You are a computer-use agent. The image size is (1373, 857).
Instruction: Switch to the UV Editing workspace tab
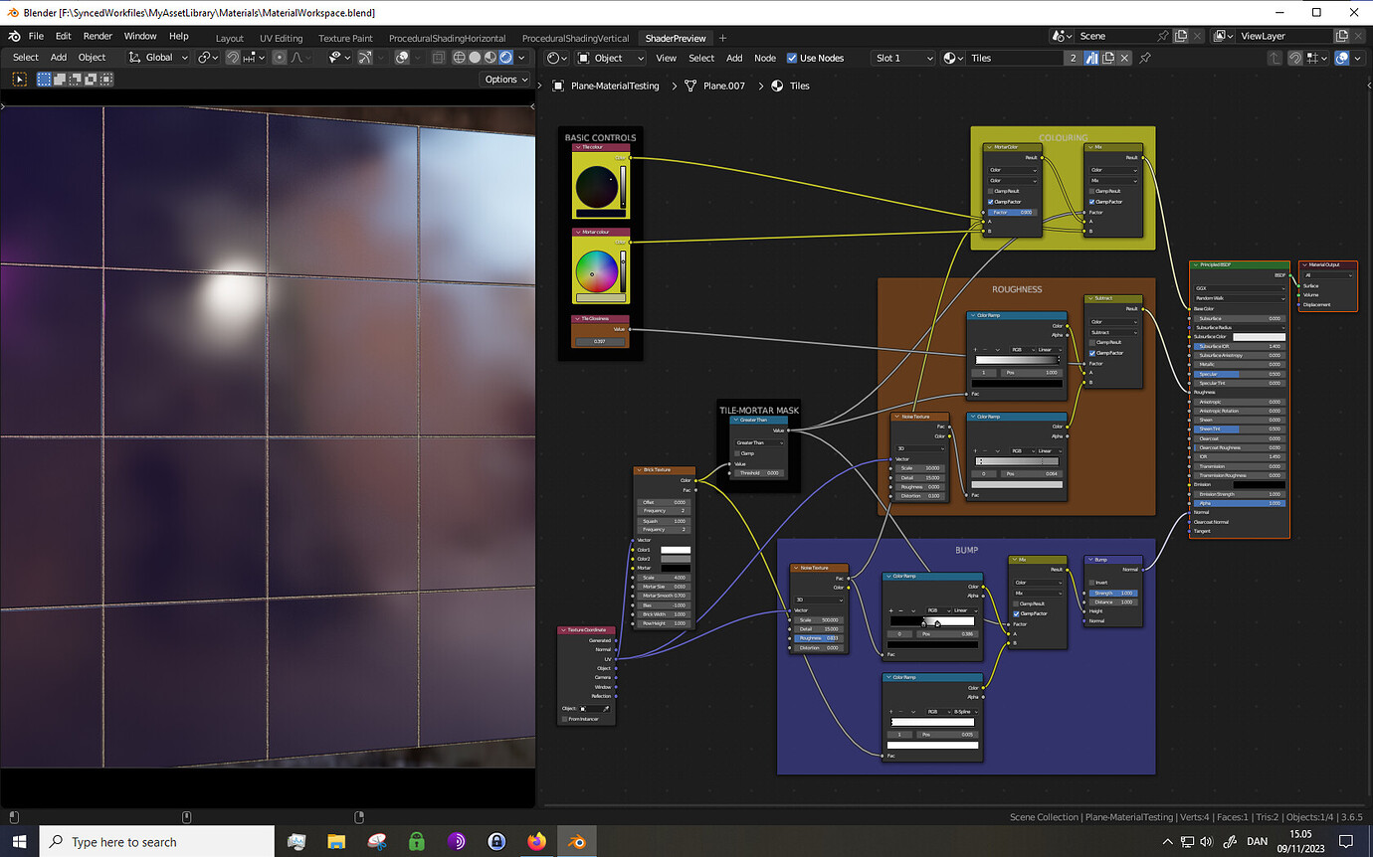(x=281, y=37)
